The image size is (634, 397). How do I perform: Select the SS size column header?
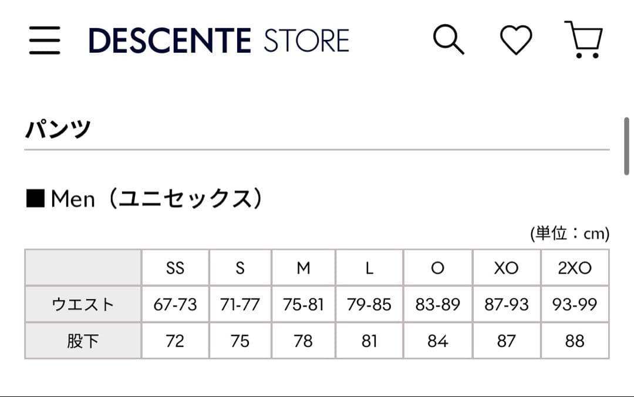(174, 267)
